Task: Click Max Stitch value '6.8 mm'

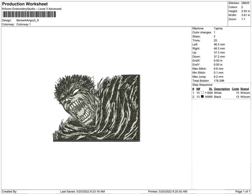Action: coord(218,69)
